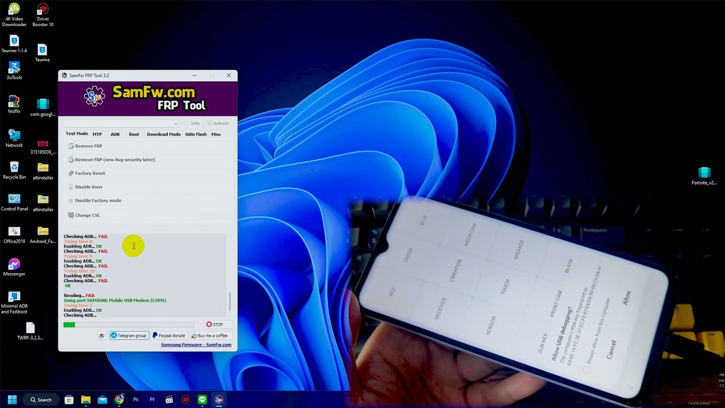Open Vozflix desktop shortcut
Viewport: 725px width, 408px height.
click(14, 105)
